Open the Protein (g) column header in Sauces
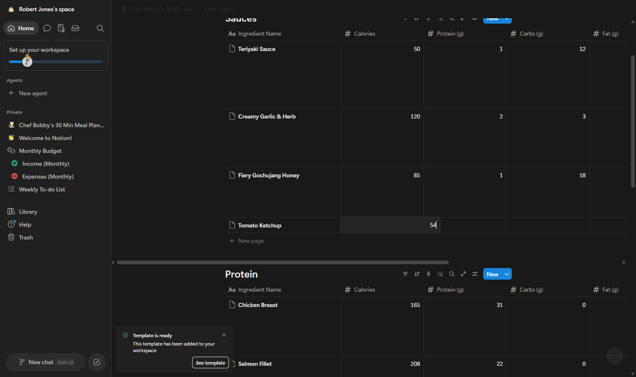Screen dimensions: 636x377 point(465,34)
